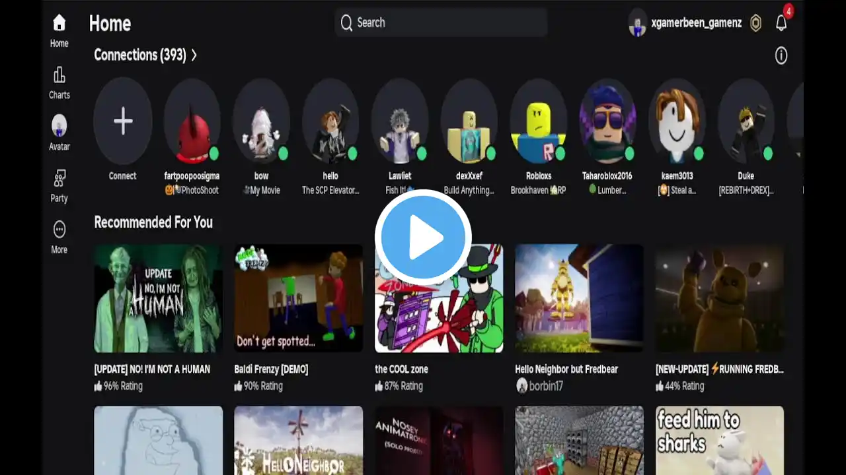Open the xgamerbeen_gamenz username link
This screenshot has height=475, width=846.
pyautogui.click(x=697, y=23)
